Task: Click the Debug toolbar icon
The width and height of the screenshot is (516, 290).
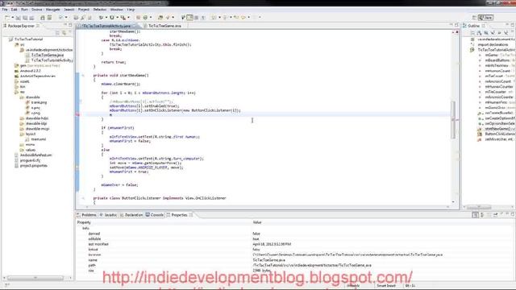Action: (x=101, y=18)
